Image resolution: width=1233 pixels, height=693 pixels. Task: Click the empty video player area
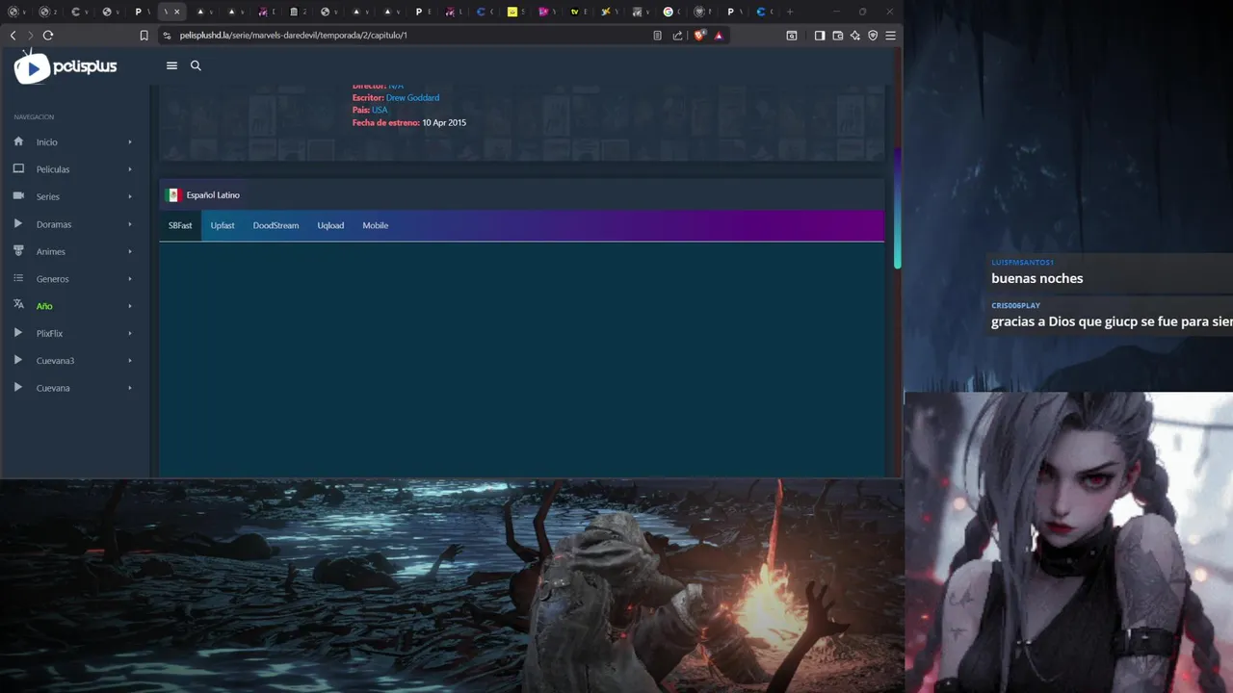coord(521,358)
